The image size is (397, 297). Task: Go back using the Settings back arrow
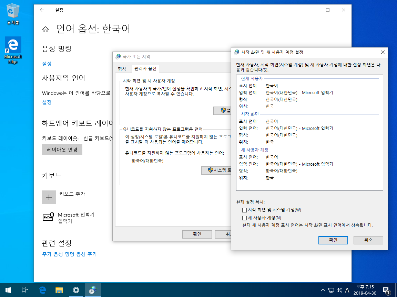tap(42, 10)
